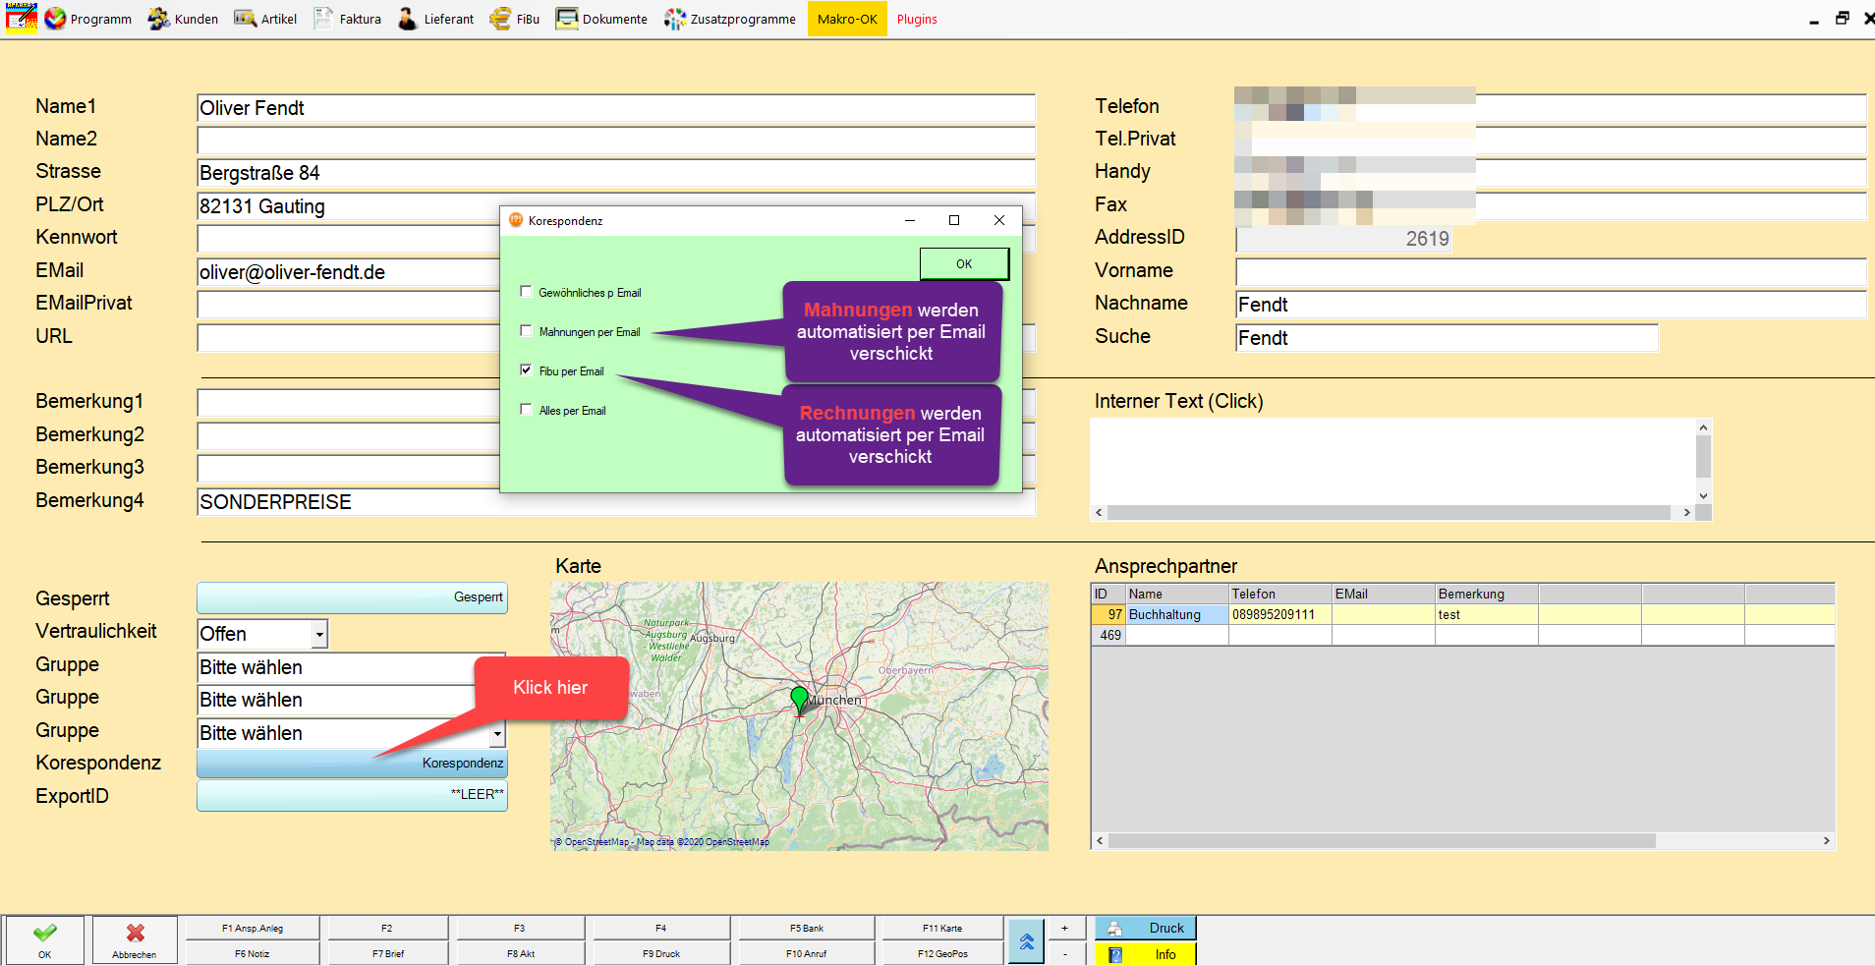Viewport: 1875px width, 966px height.
Task: Click the F11 Karte button
Action: (x=942, y=928)
